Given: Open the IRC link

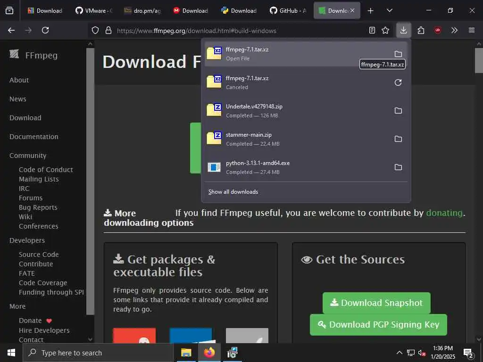Looking at the screenshot, I should tap(24, 189).
